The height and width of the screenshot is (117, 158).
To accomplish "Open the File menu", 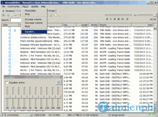I will pos(3,6).
